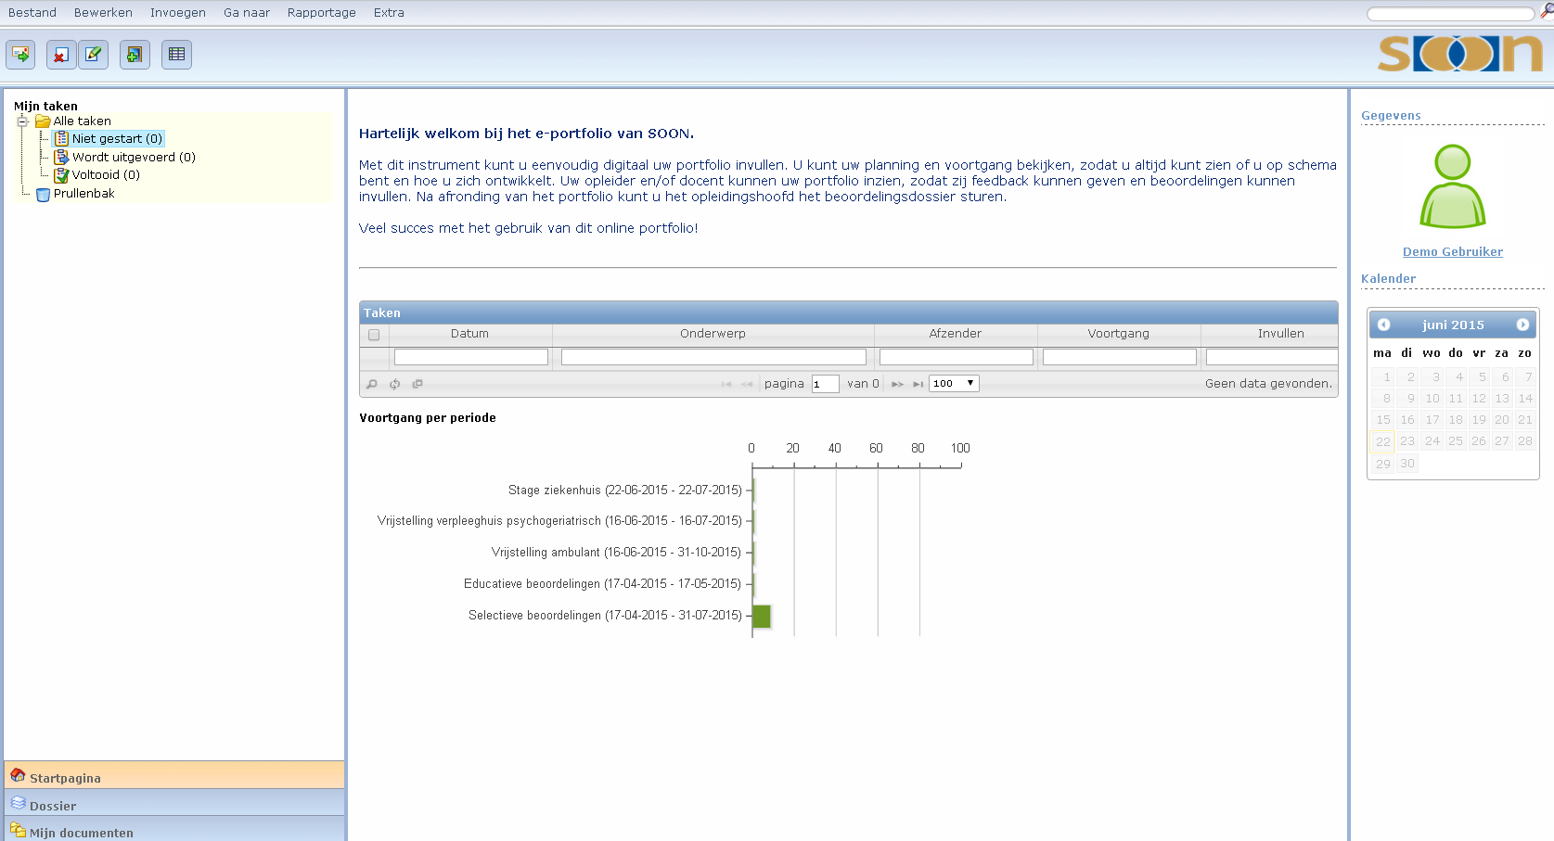Click the magnifier search icon in Taken footer

372,384
